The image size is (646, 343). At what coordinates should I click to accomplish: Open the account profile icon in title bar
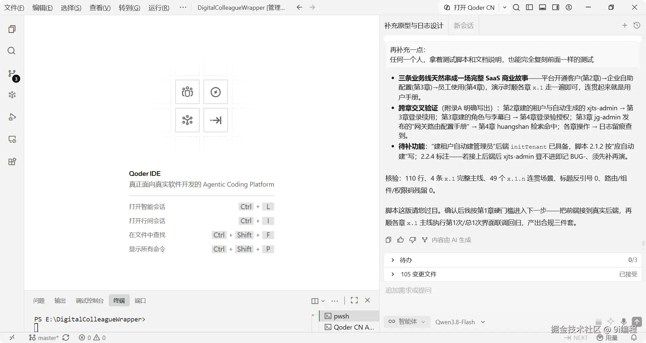(569, 7)
